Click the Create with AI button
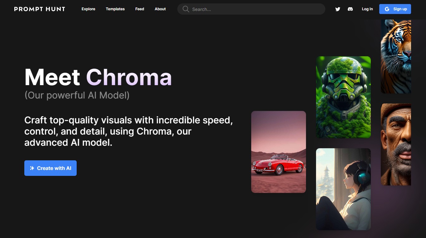 (x=50, y=168)
